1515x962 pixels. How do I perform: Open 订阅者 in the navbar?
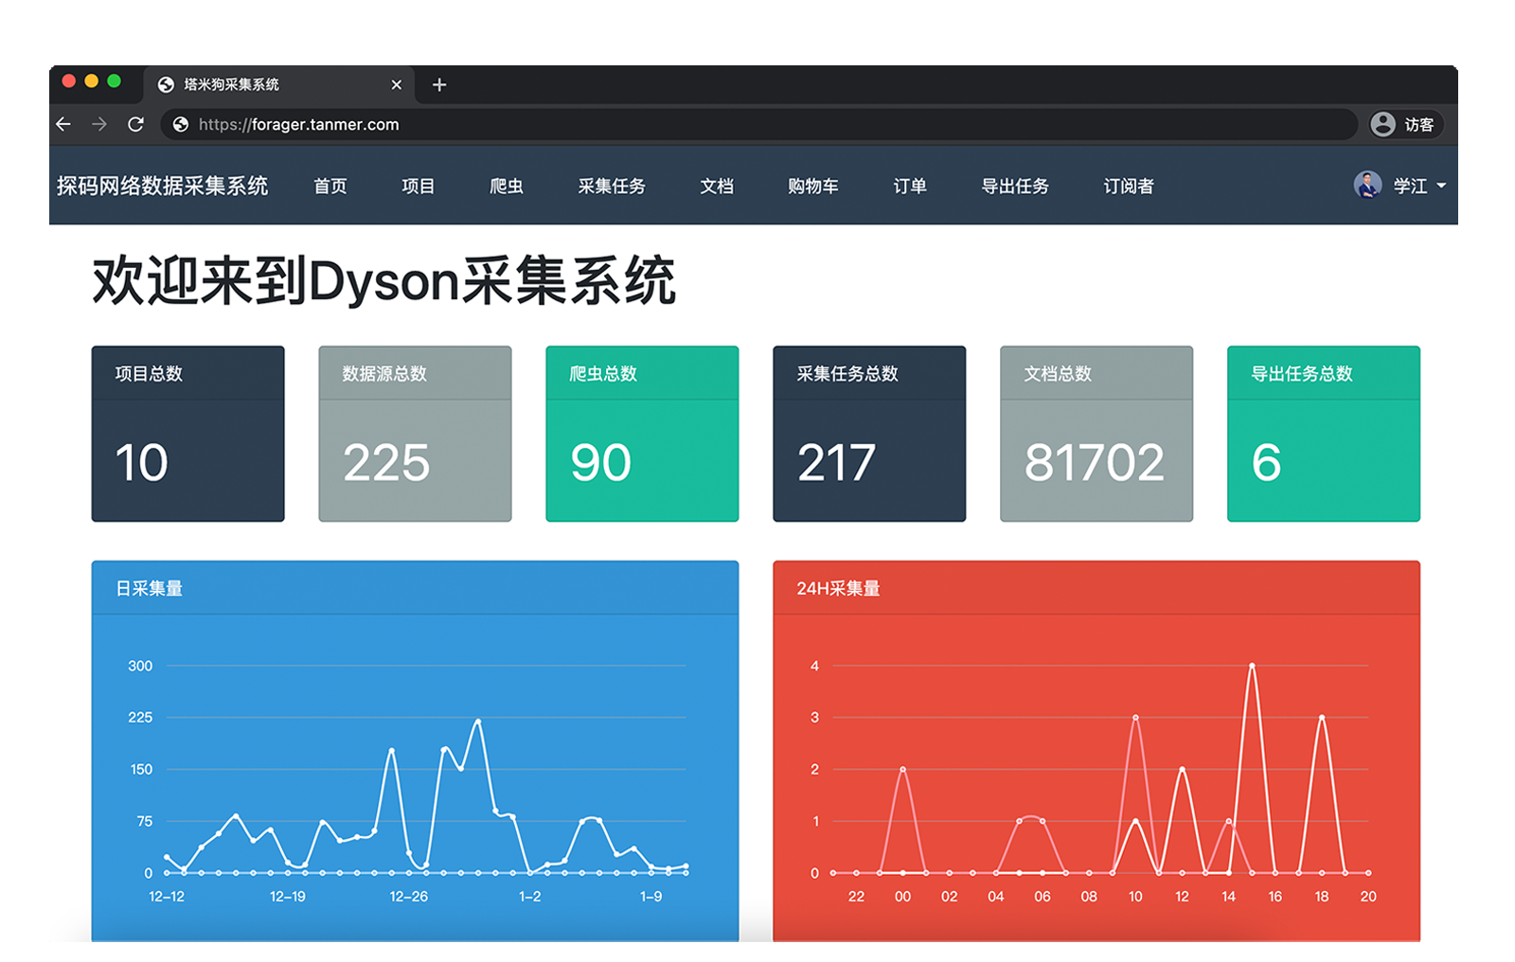(1129, 186)
